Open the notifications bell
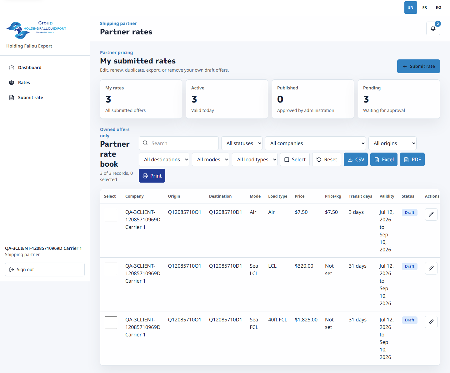This screenshot has height=373, width=450. 433,28
